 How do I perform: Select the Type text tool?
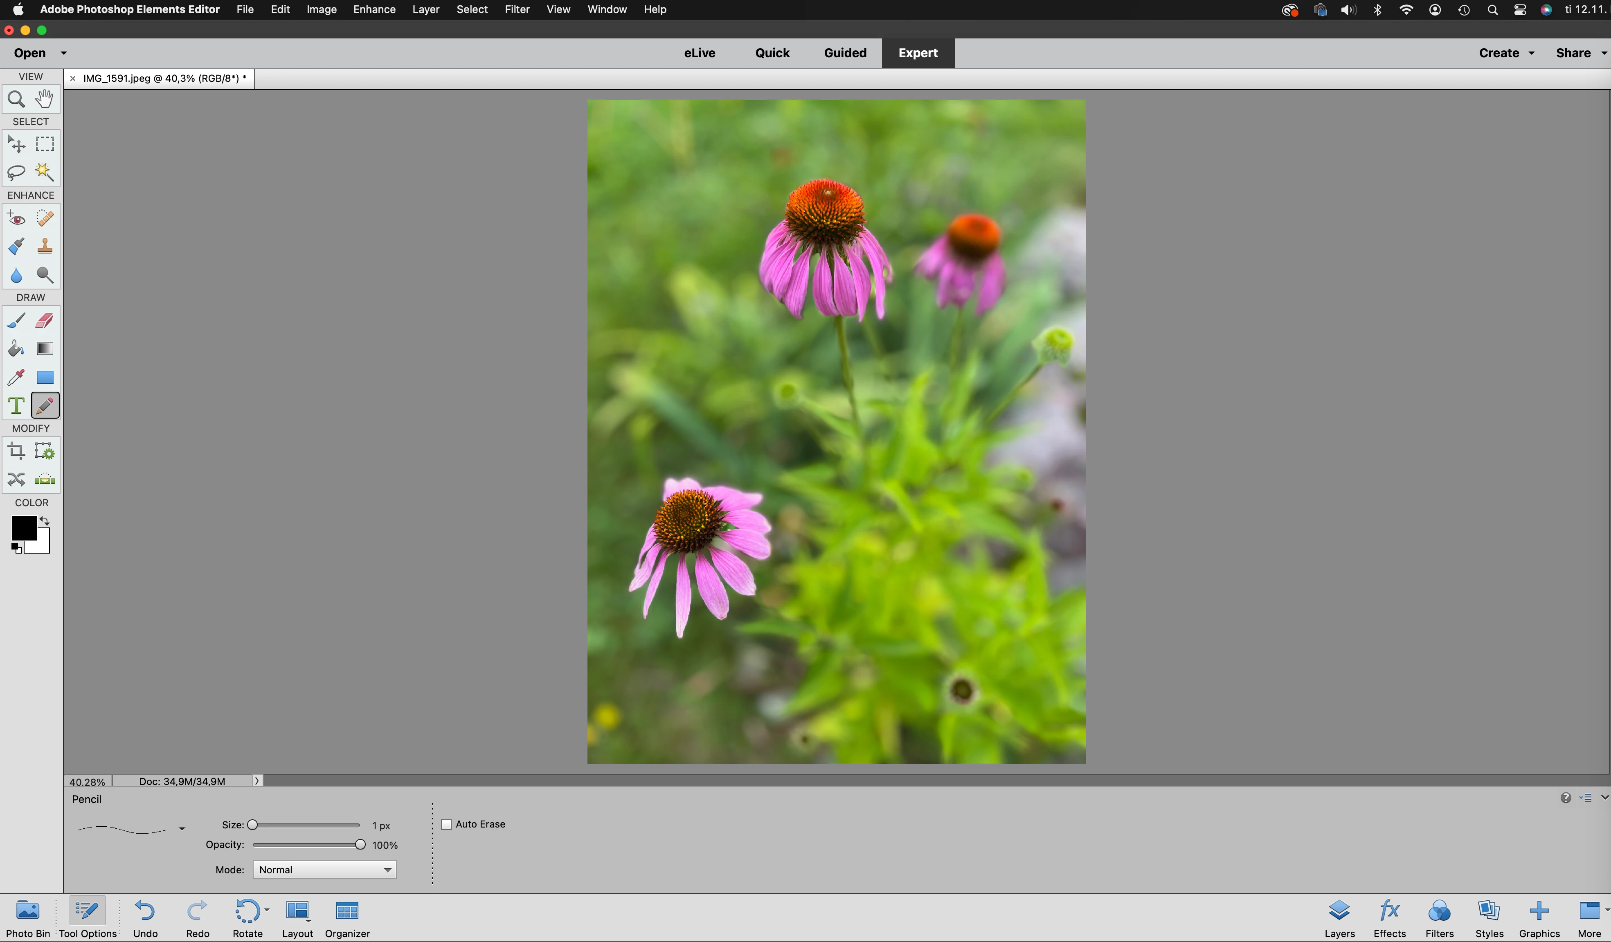[16, 405]
